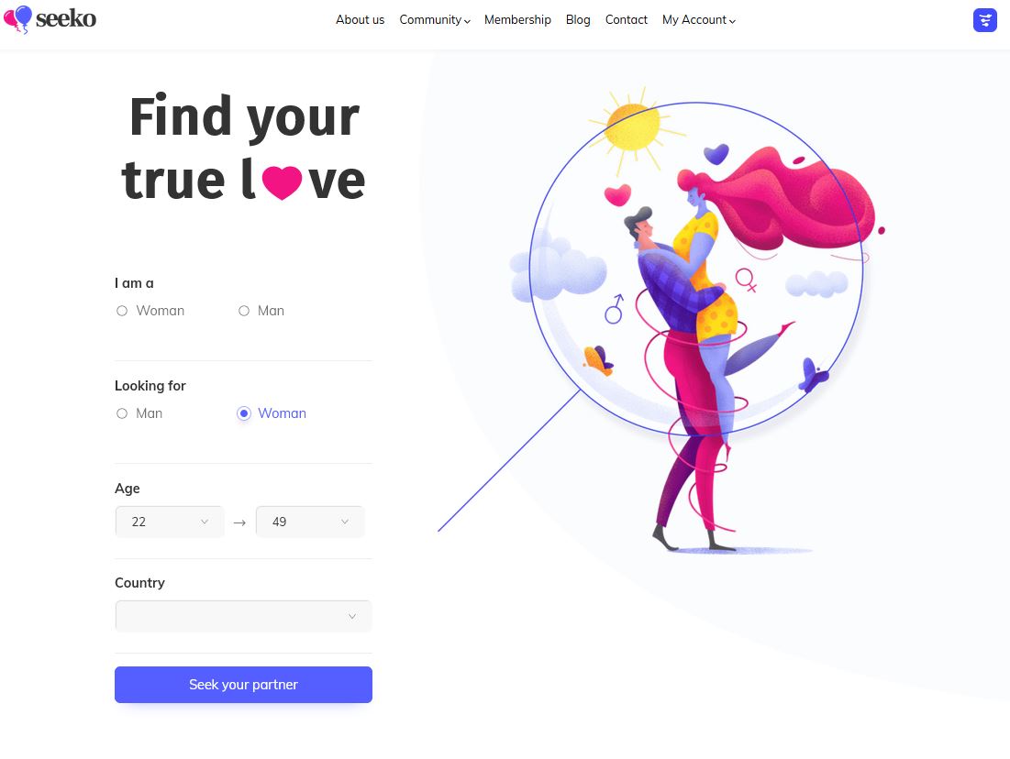Click the male symbol in illustration
The height and width of the screenshot is (759, 1010).
tap(615, 309)
